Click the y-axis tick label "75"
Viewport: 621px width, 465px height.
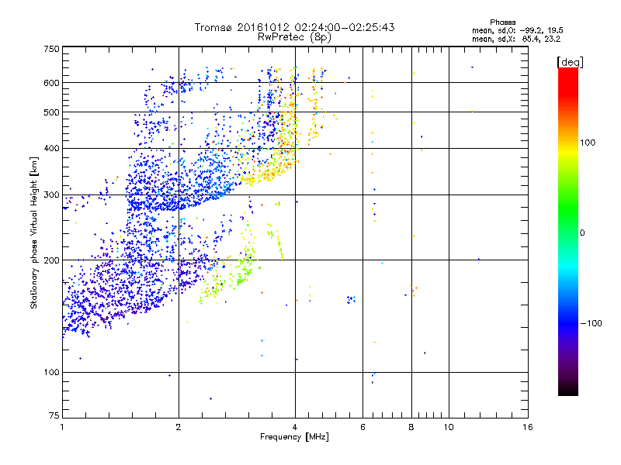[x=54, y=415]
